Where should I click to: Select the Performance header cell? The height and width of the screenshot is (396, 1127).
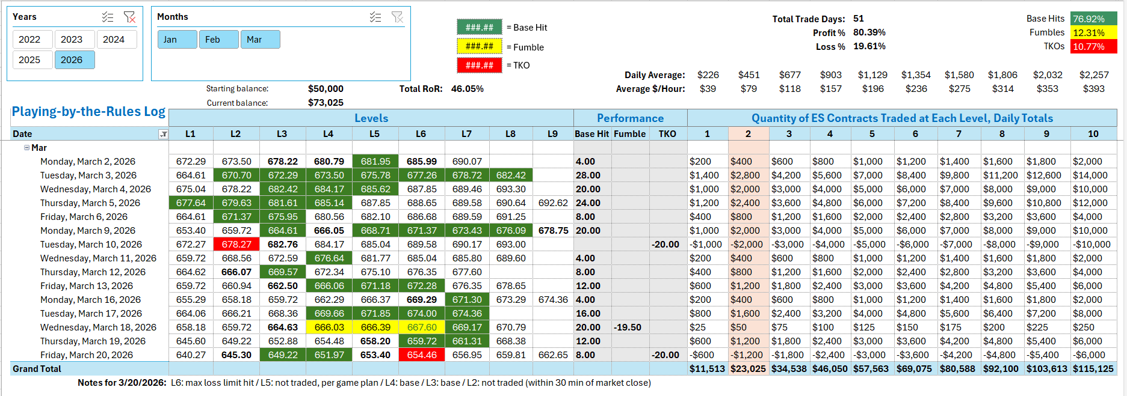630,118
